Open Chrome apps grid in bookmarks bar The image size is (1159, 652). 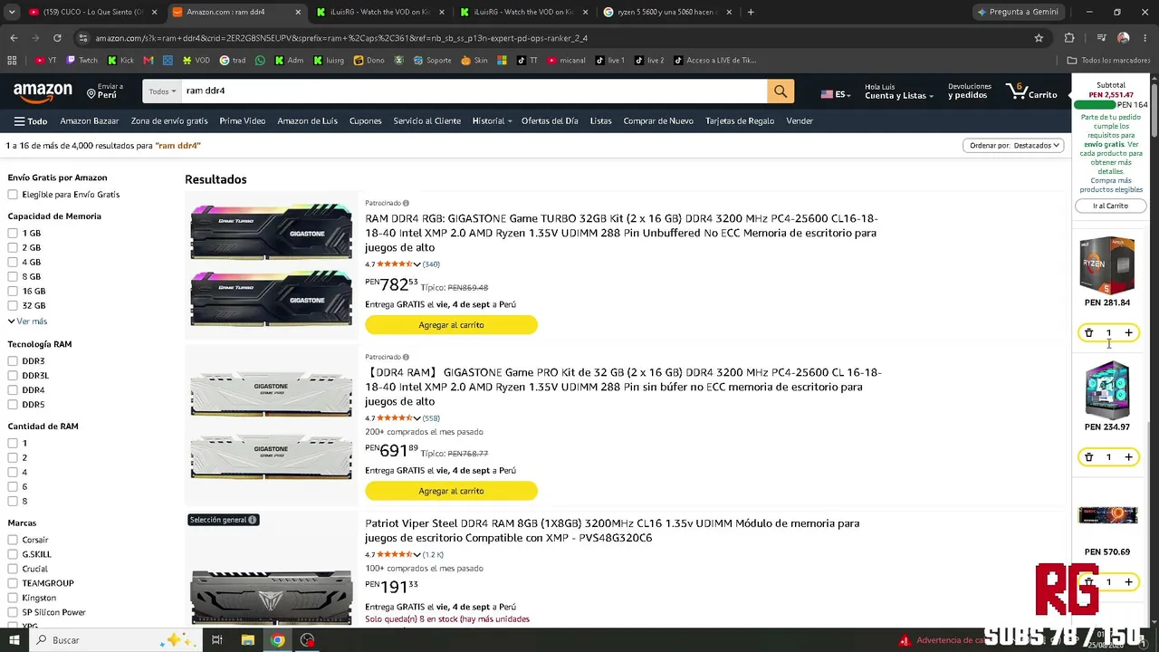(x=12, y=61)
